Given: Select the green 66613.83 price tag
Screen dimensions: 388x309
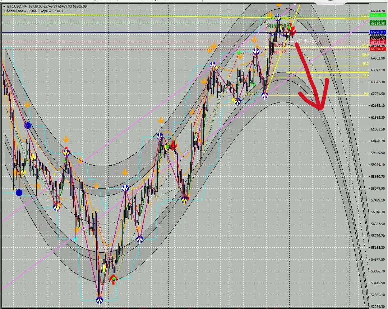Looking at the screenshot, I should pos(378,15).
